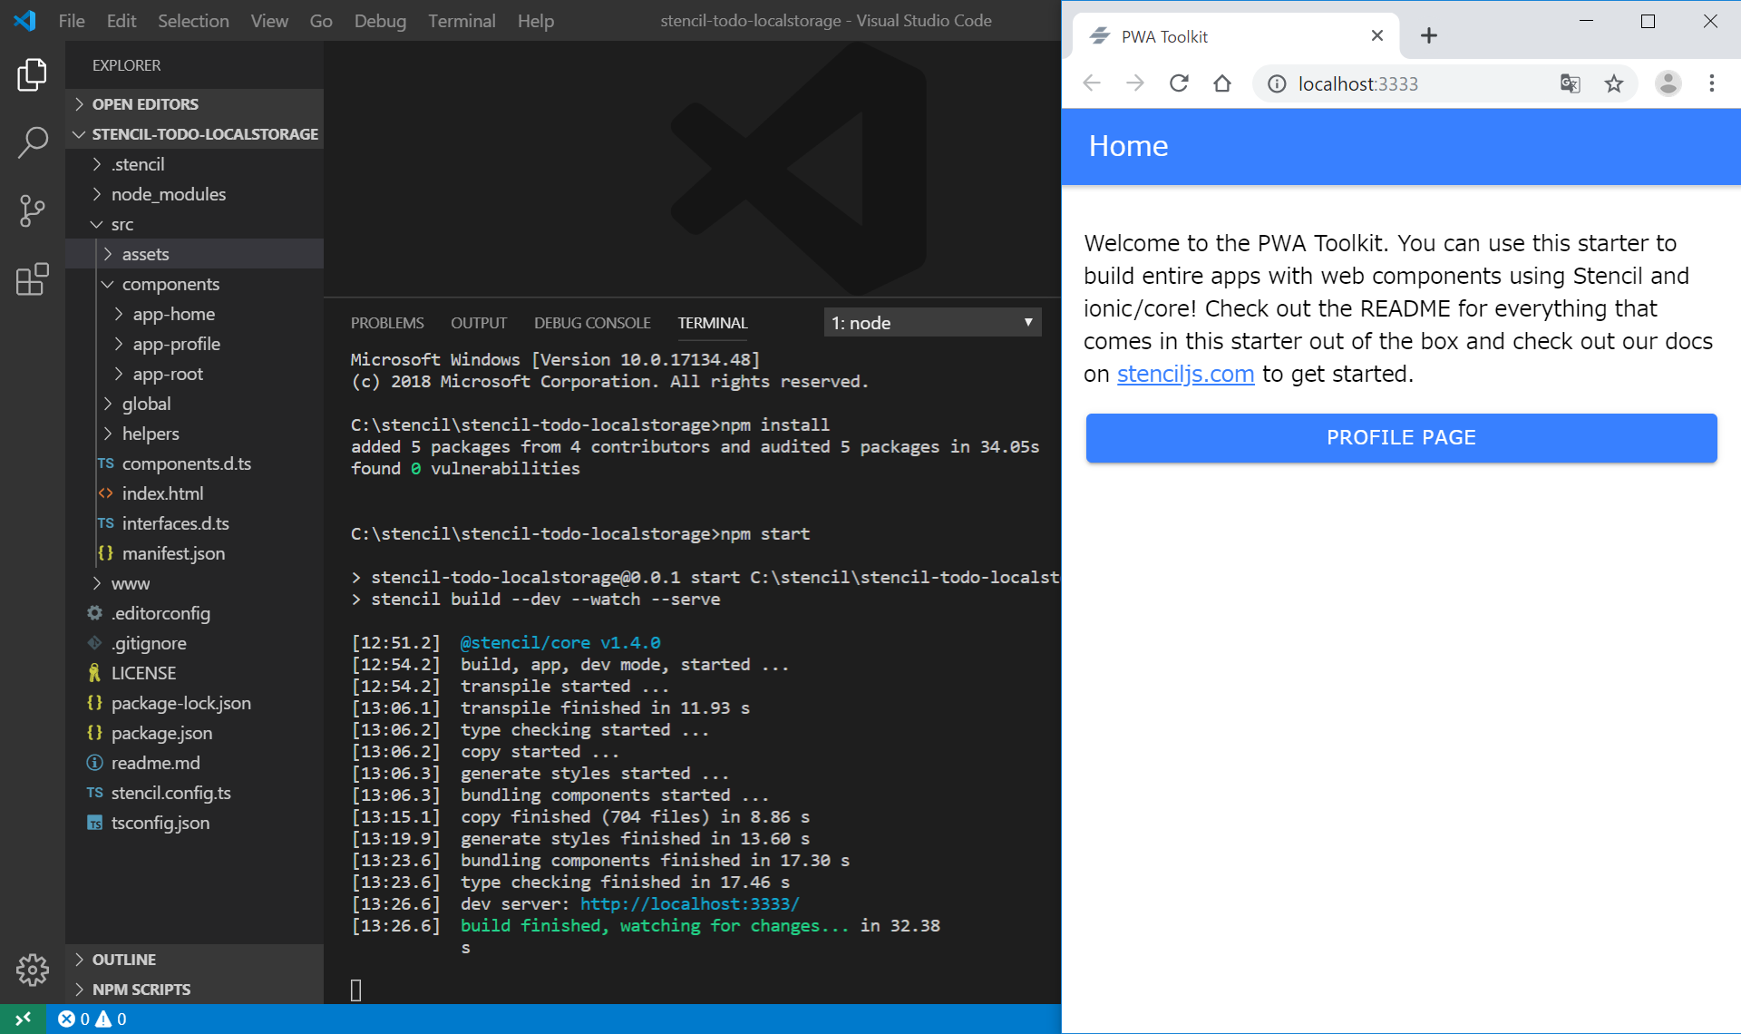Click the remote indicator in status bar
The image size is (1741, 1034).
[x=23, y=1019]
